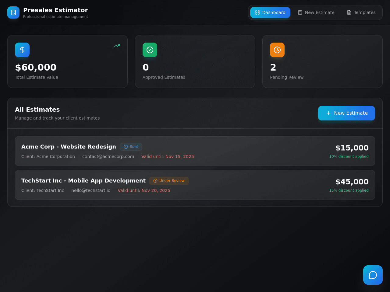
Task: Click the $15,000 estimate amount
Action: click(x=352, y=148)
